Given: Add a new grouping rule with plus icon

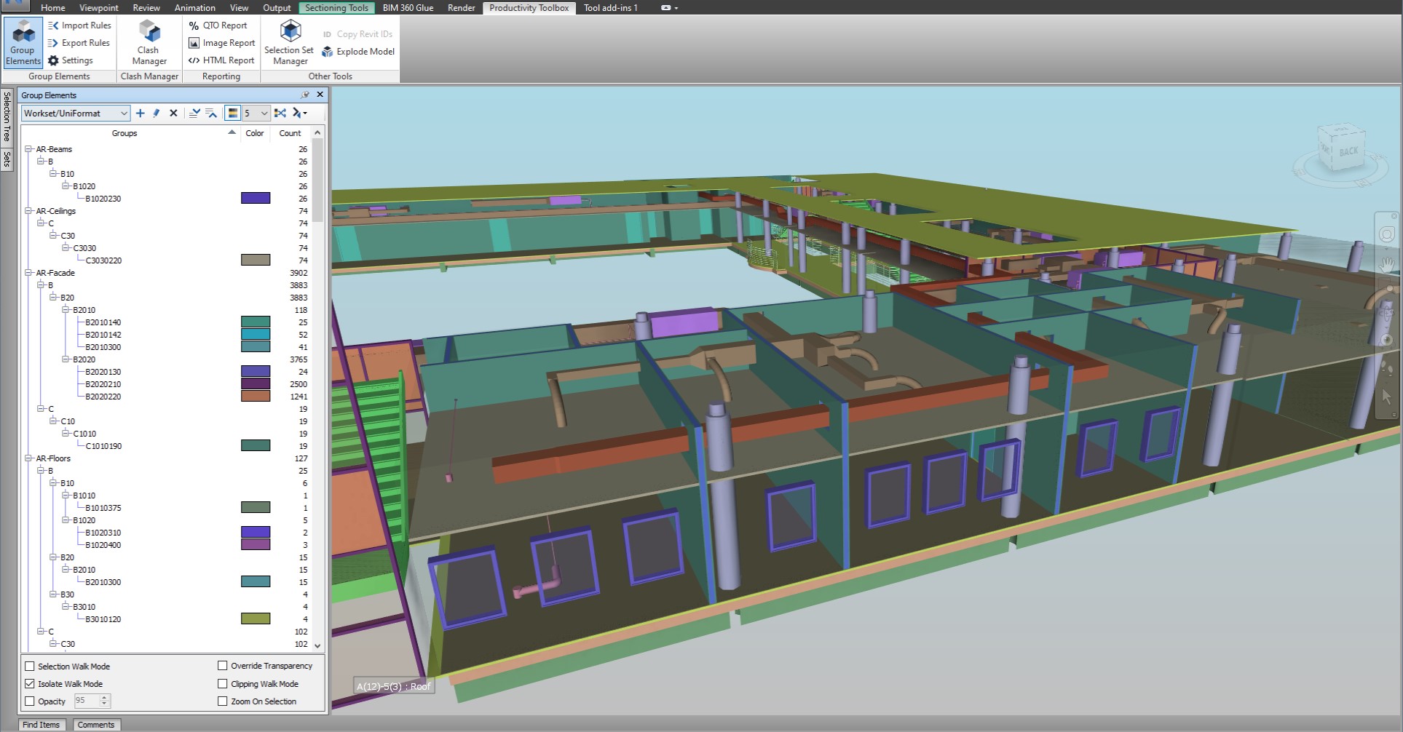Looking at the screenshot, I should tap(141, 114).
